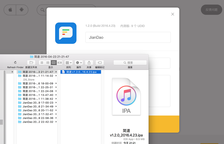Click the IPA file preview thumbnail

[127, 96]
